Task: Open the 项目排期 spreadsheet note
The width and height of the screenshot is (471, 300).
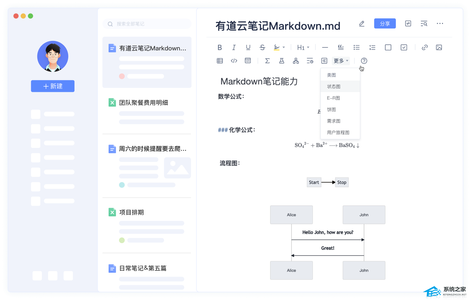Action: pyautogui.click(x=147, y=225)
